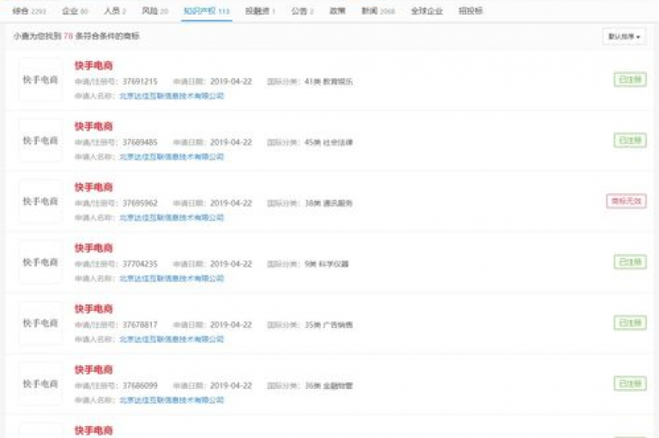This screenshot has width=659, height=438.
Task: Open the 投融资 tab
Action: [260, 11]
